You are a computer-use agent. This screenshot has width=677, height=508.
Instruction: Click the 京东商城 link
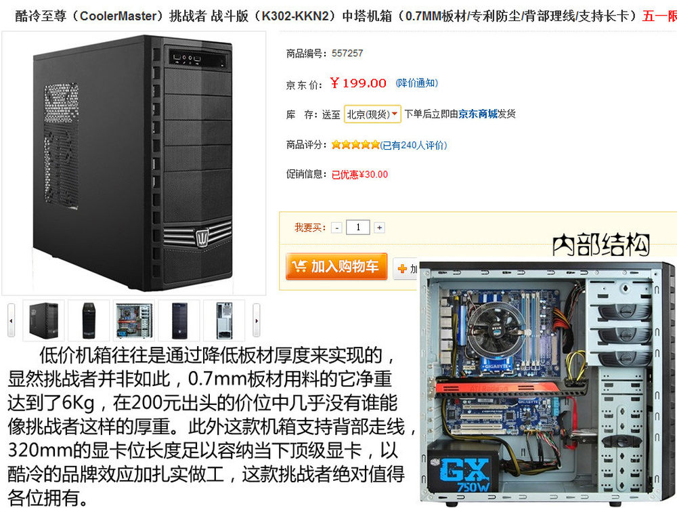coord(478,114)
